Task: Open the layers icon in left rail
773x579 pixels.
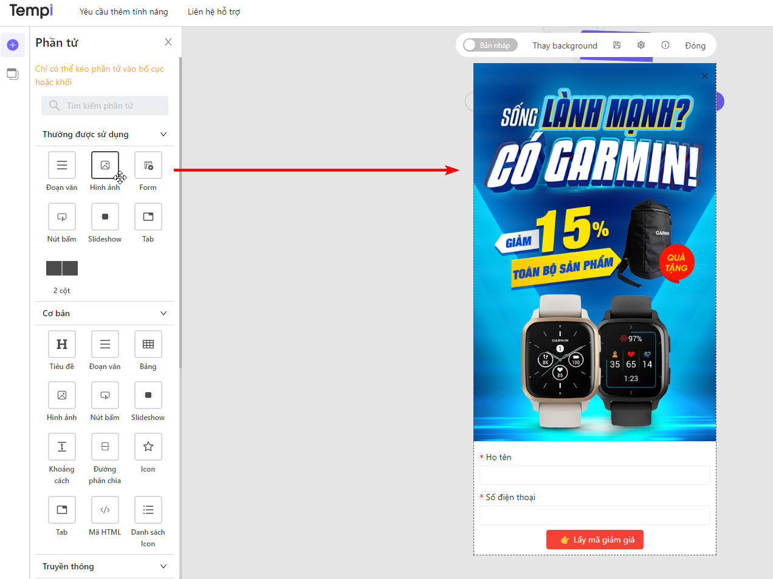Action: [13, 74]
